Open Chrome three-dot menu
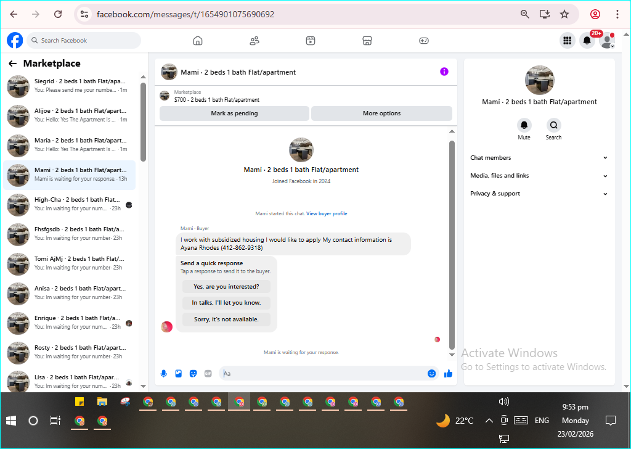 [x=617, y=15]
